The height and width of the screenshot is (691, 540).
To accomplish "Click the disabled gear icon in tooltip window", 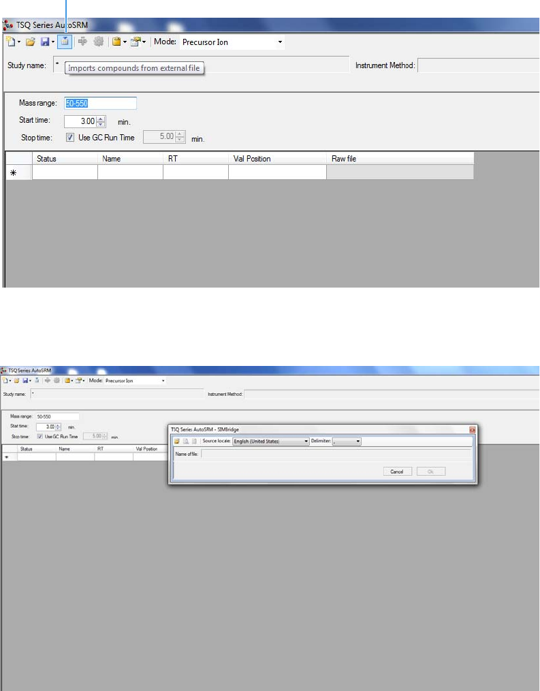I will 99,42.
